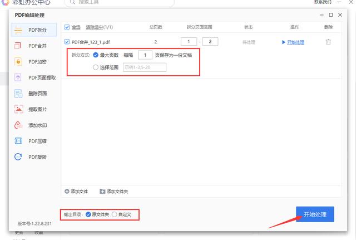Click the 开始处理 link in file row
This screenshot has height=240, width=356.
[295, 42]
